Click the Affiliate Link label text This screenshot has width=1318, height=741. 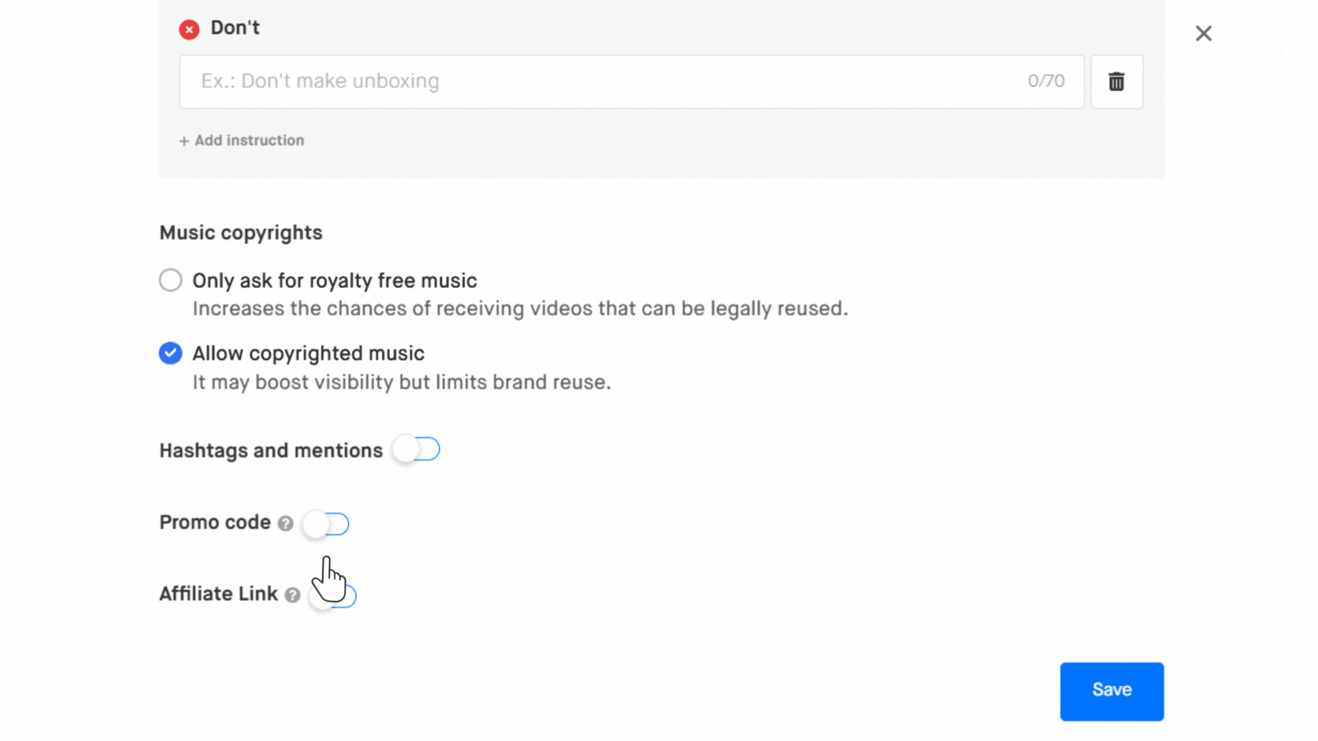click(218, 594)
